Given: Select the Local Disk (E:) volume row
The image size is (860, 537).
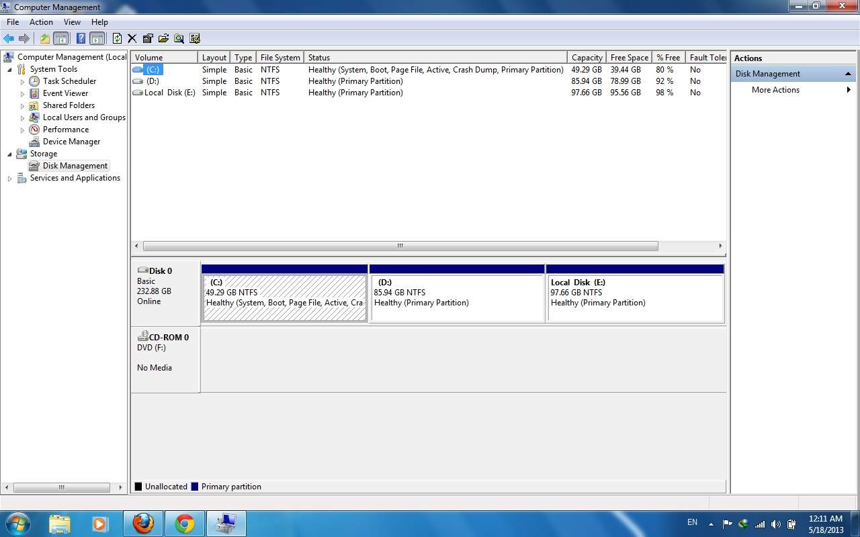Looking at the screenshot, I should (429, 93).
